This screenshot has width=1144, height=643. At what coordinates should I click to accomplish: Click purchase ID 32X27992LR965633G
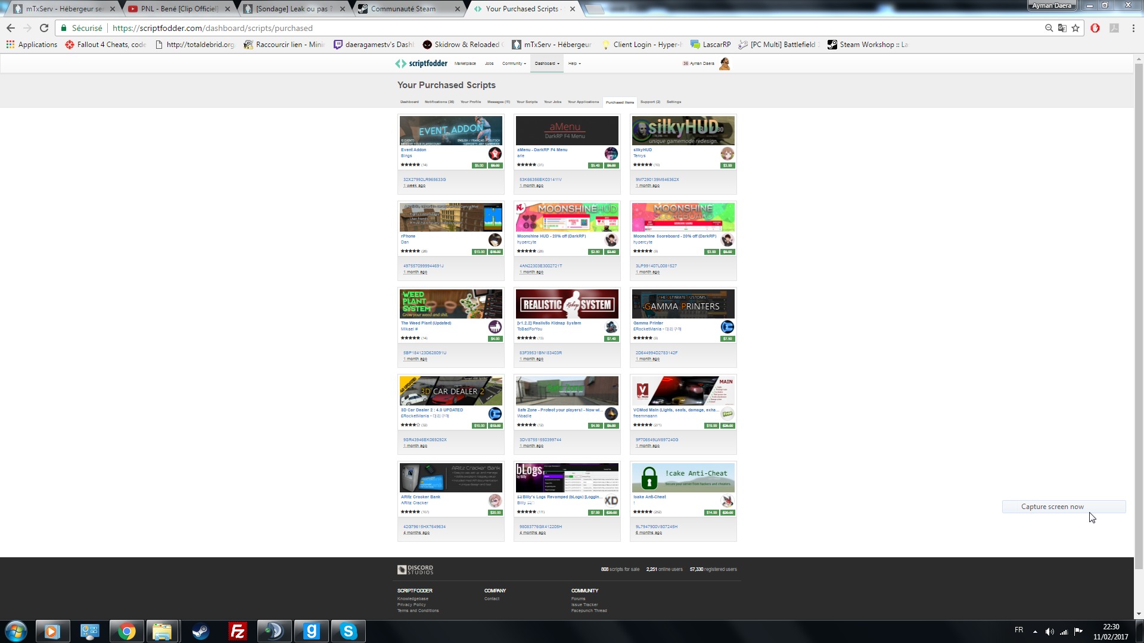click(424, 180)
